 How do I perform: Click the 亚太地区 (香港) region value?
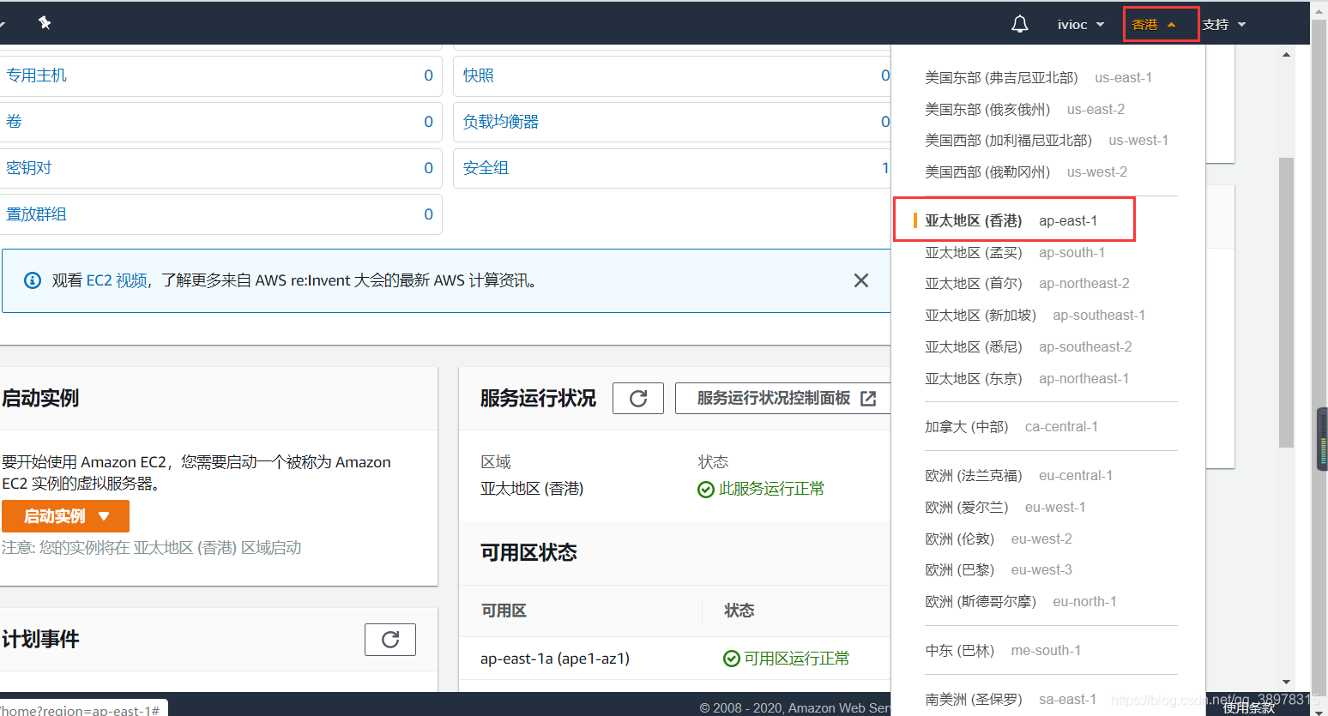pyautogui.click(x=532, y=489)
